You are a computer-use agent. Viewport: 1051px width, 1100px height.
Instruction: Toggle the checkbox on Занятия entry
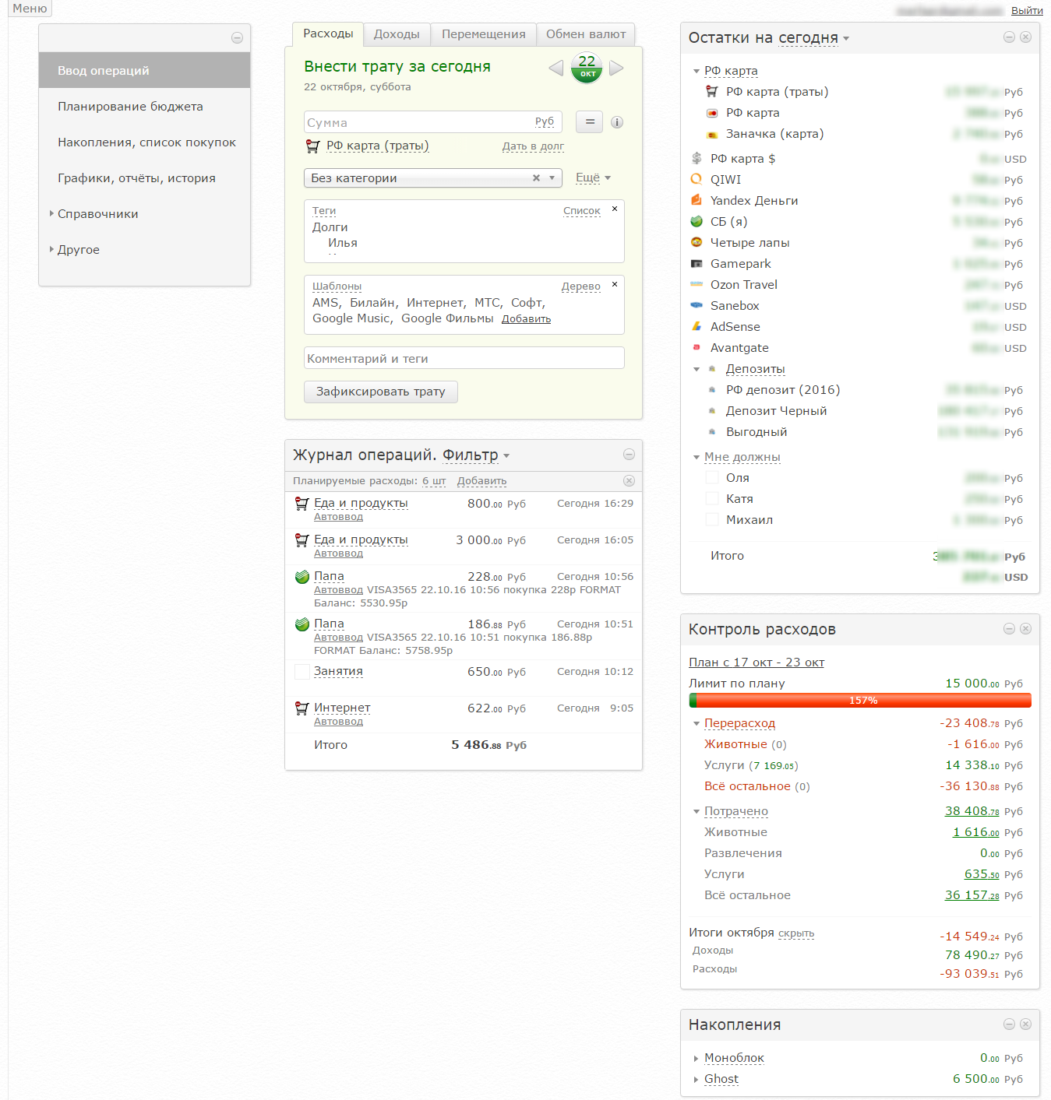pyautogui.click(x=302, y=671)
